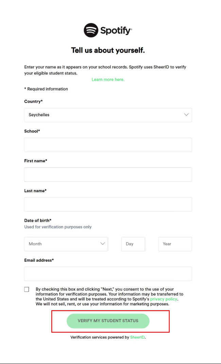The width and height of the screenshot is (221, 364).
Task: Click the 'Date of birth*' label
Action: coord(38,221)
